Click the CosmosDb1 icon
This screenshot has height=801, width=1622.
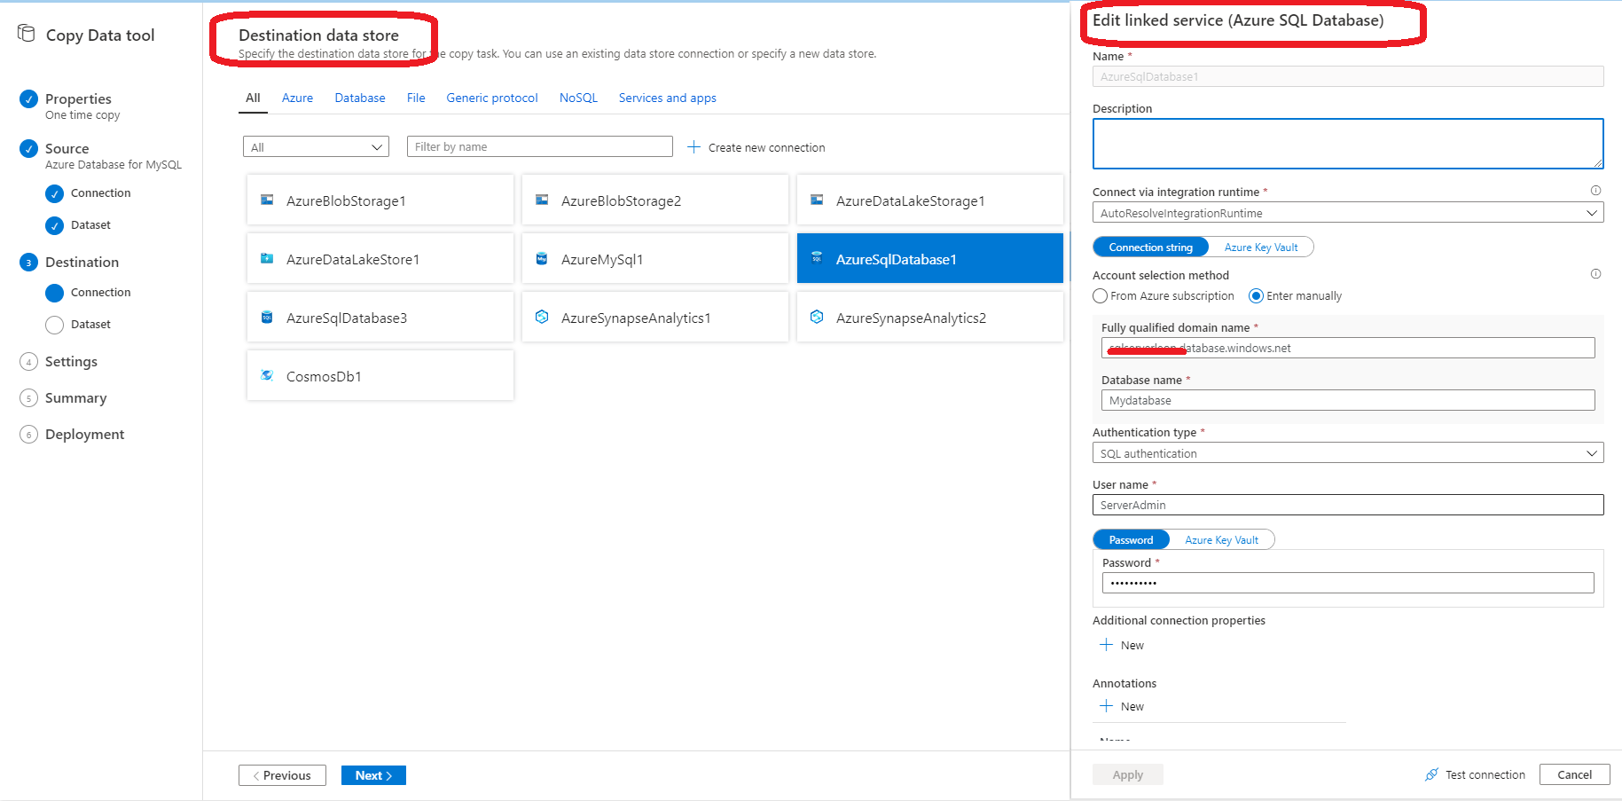click(x=267, y=376)
